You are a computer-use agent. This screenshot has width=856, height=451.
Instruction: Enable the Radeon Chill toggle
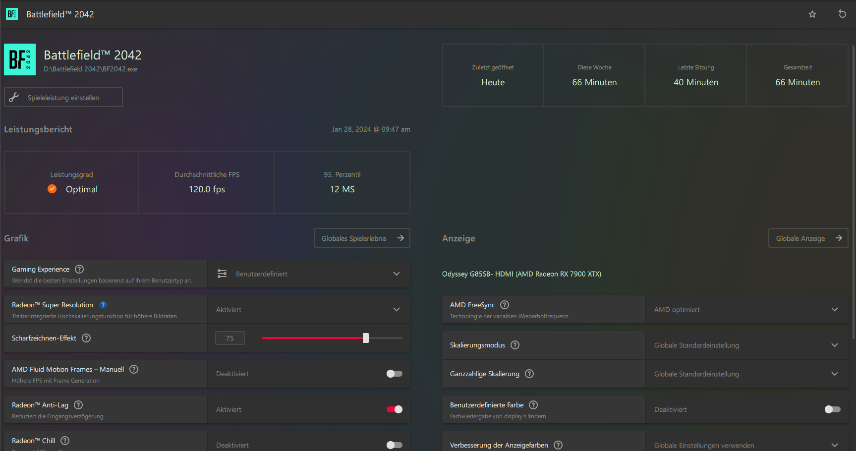(x=395, y=445)
